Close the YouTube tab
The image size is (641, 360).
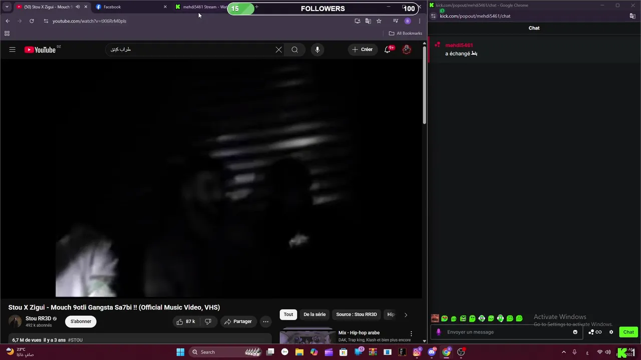click(x=86, y=7)
